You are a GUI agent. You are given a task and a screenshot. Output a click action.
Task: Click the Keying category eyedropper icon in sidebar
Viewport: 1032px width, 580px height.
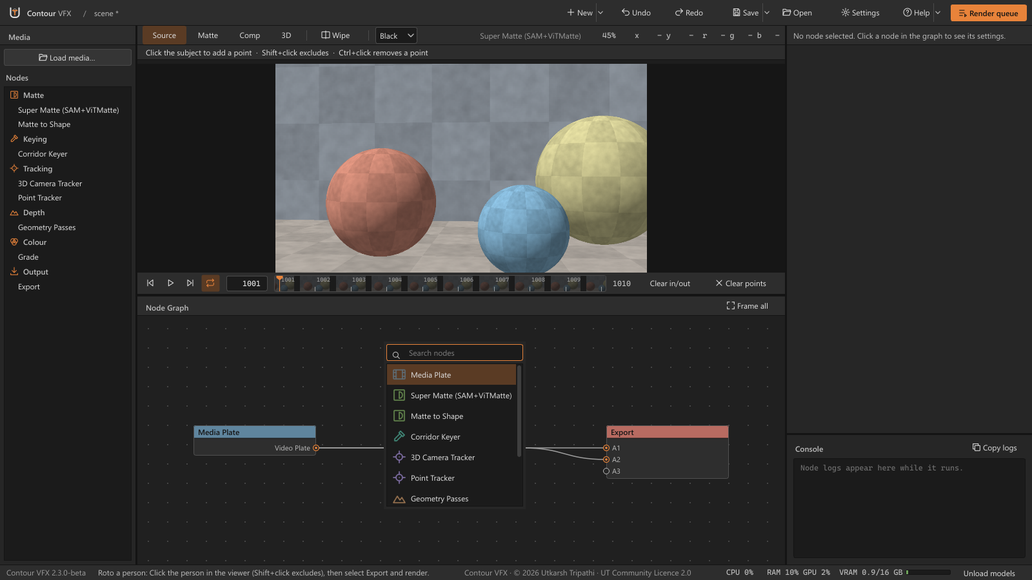(x=14, y=139)
